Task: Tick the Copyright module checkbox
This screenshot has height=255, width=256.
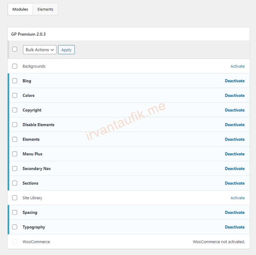Action: click(15, 110)
